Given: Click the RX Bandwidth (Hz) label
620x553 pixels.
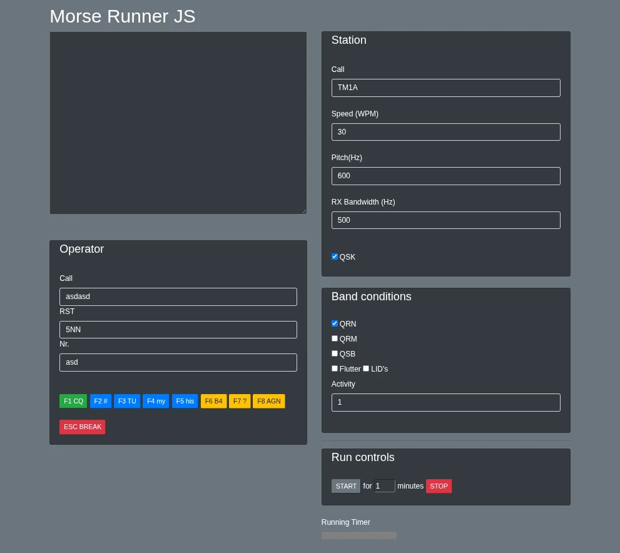Looking at the screenshot, I should pos(363,202).
